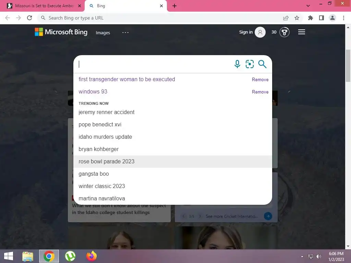Choose winter classic 2023 suggestion
Image resolution: width=351 pixels, height=263 pixels.
(173, 186)
